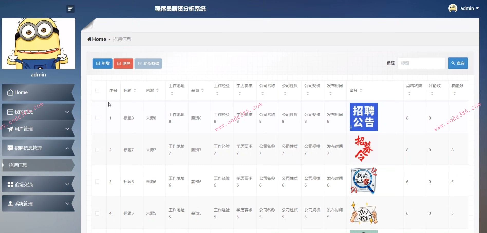Check the checkbox for row 标题8

point(97,118)
